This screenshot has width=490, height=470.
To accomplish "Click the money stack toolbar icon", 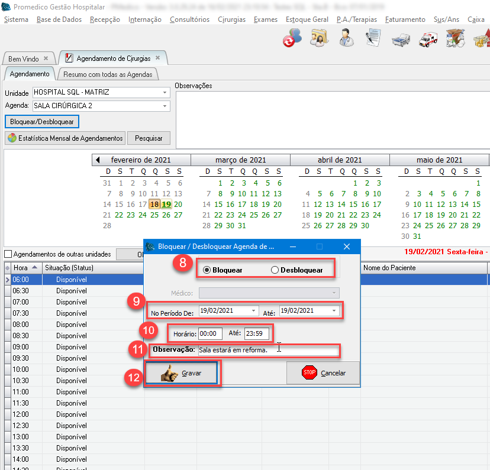I will coord(482,38).
